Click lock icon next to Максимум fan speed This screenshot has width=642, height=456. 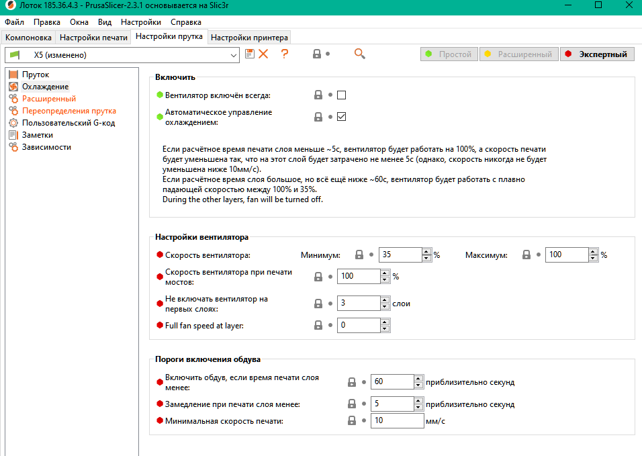[526, 255]
